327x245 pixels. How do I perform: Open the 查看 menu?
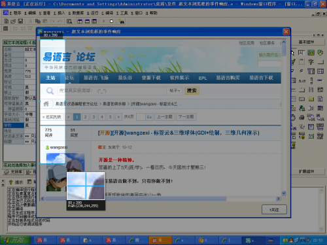44,13
